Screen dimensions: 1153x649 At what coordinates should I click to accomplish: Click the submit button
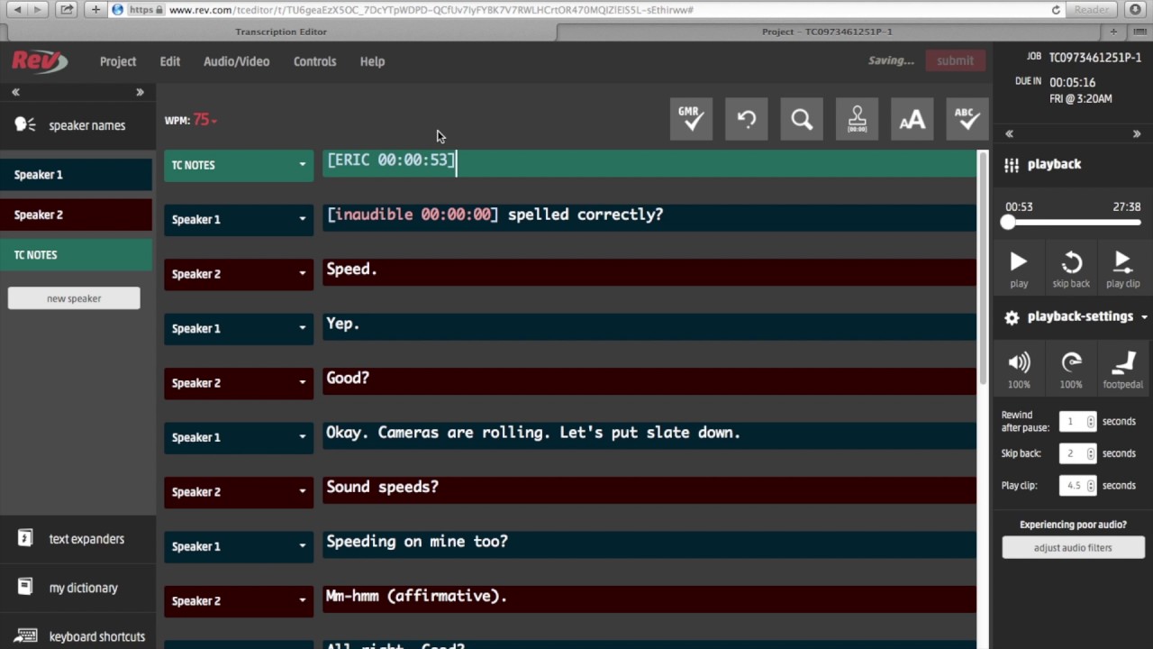click(x=955, y=60)
